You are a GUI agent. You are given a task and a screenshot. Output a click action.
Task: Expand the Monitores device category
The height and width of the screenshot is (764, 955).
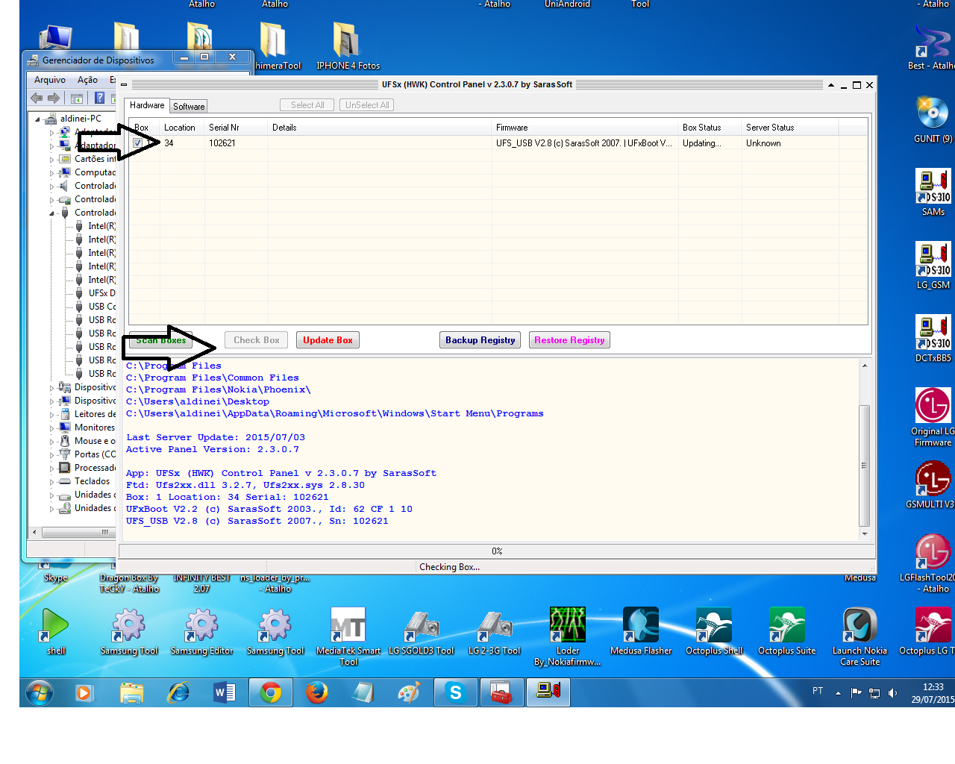(51, 428)
